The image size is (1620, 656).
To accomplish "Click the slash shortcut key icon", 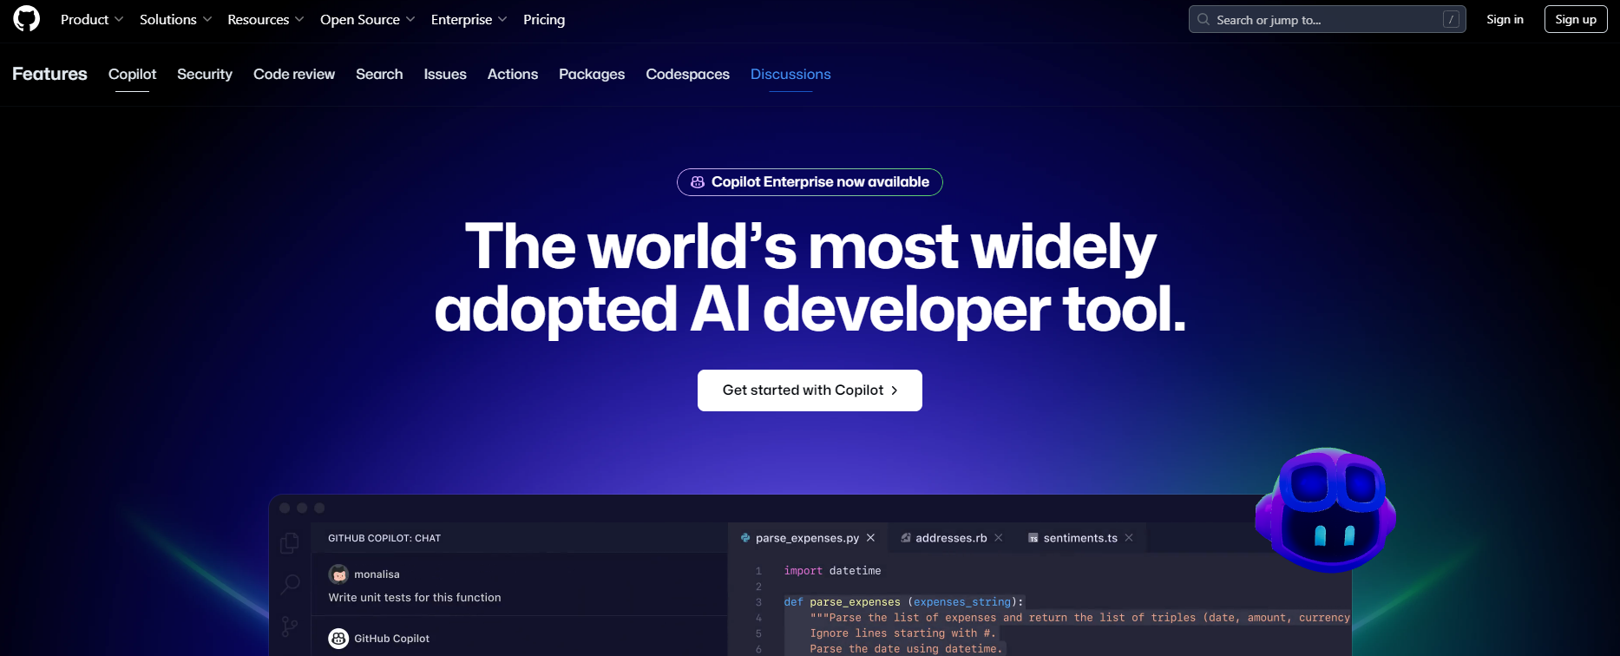I will point(1451,19).
